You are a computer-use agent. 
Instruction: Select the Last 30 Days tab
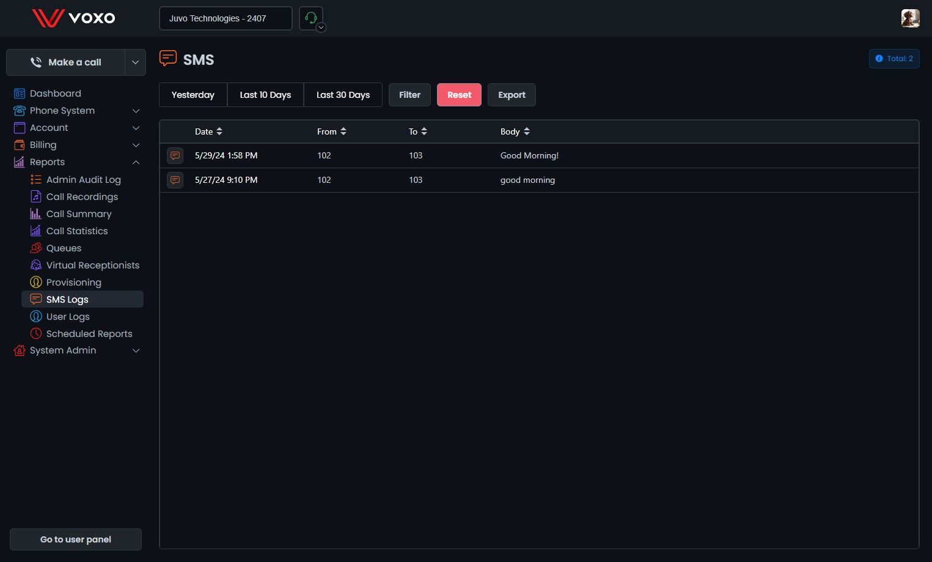click(x=343, y=95)
